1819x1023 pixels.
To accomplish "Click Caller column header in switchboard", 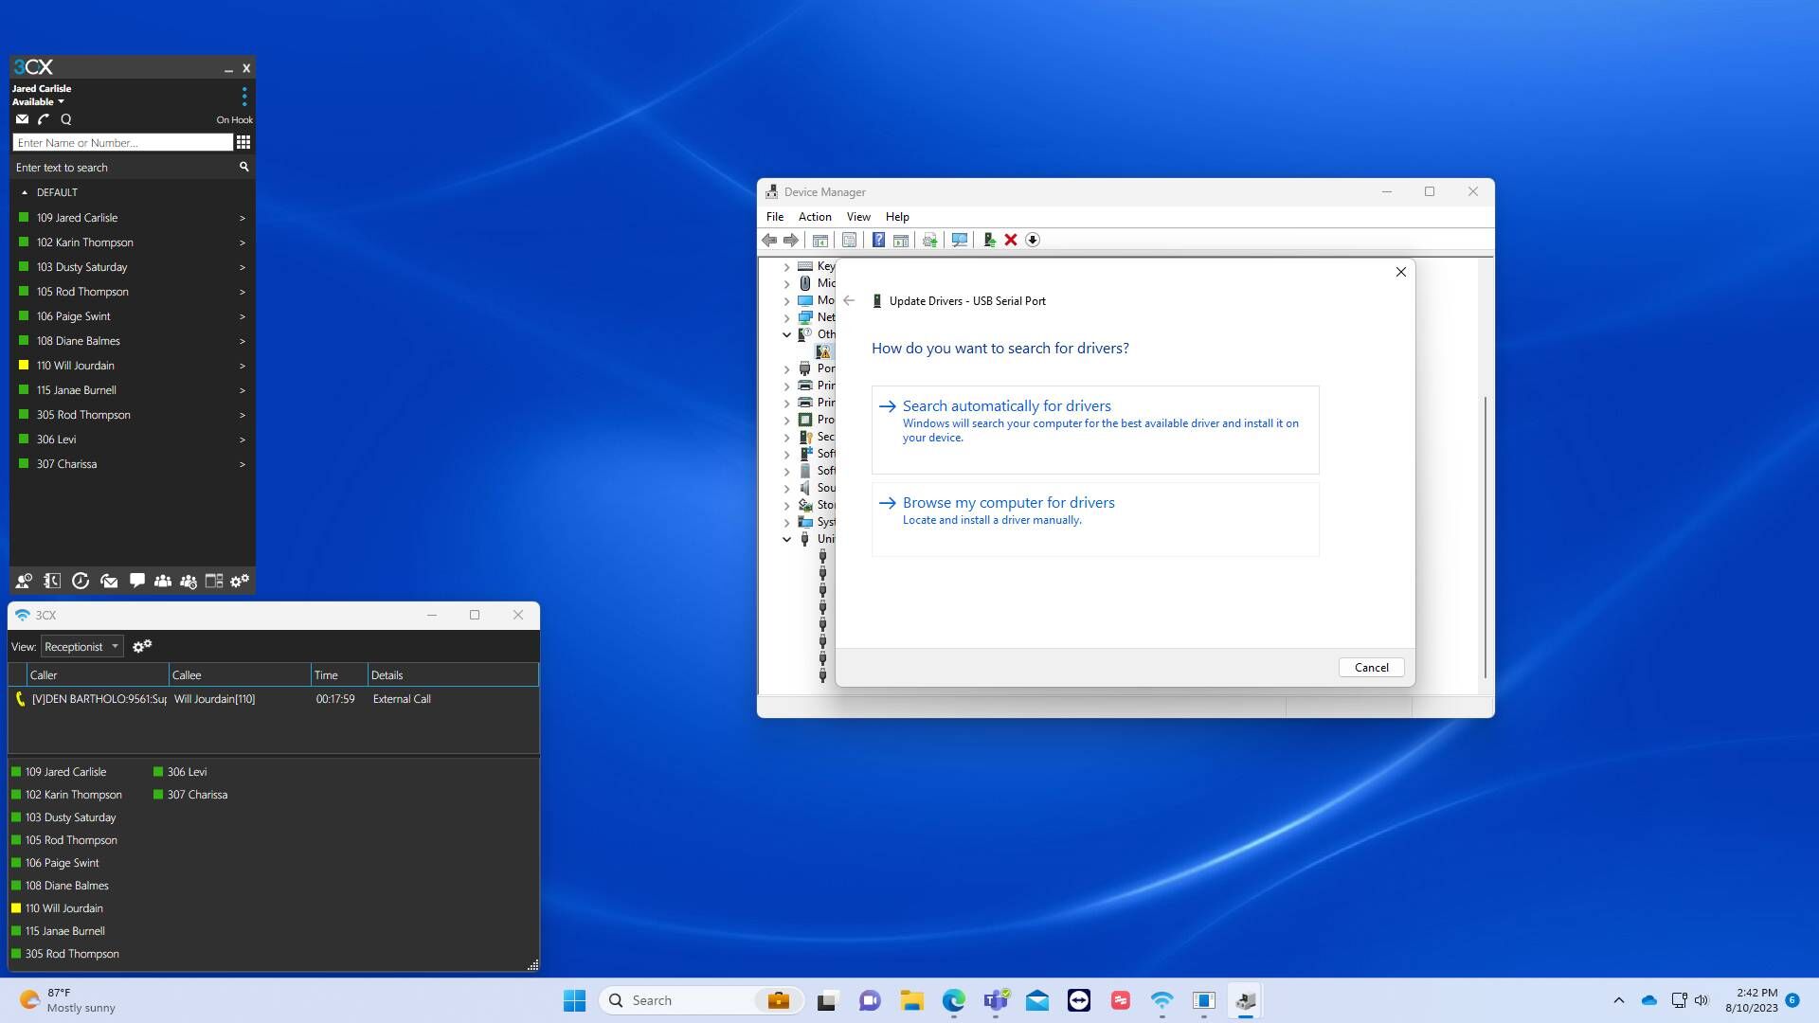I will tap(98, 675).
